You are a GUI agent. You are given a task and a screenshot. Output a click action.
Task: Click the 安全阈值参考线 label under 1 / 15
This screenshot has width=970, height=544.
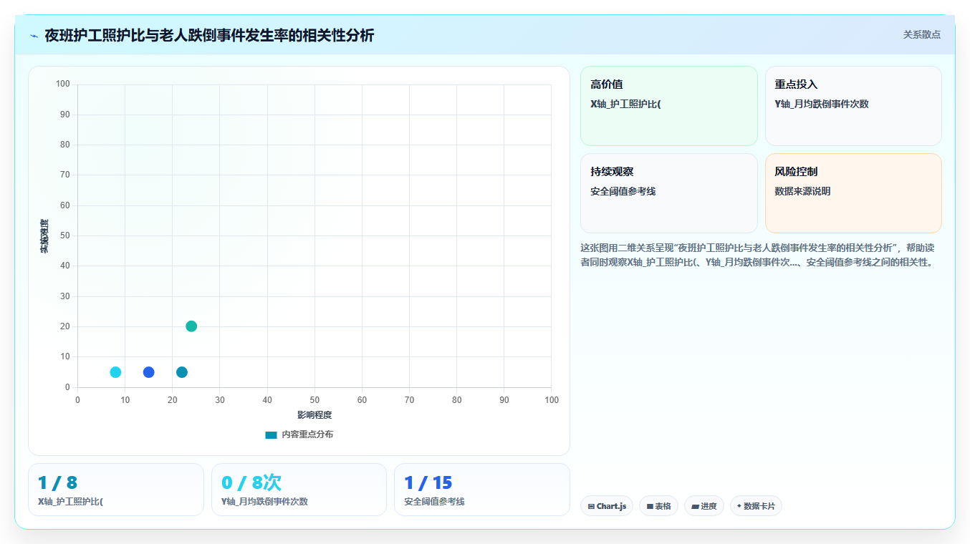[x=434, y=502]
